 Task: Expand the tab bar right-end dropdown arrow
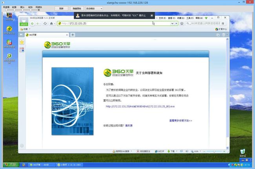(227, 35)
